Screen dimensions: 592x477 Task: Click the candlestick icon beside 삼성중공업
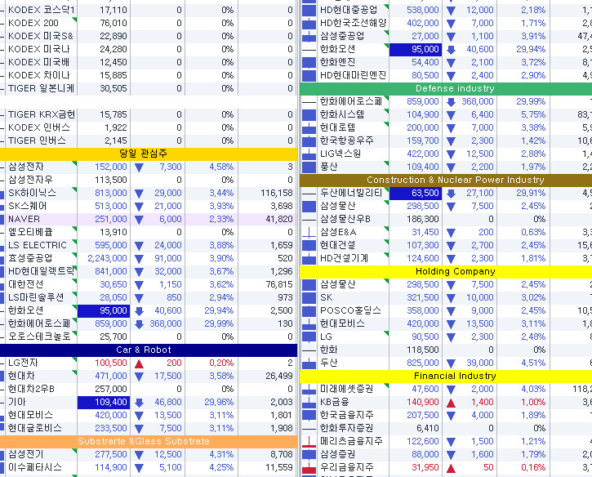[x=309, y=36]
